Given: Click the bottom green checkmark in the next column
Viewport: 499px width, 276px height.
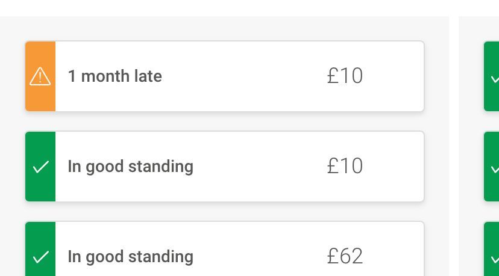Looking at the screenshot, I should 495,259.
